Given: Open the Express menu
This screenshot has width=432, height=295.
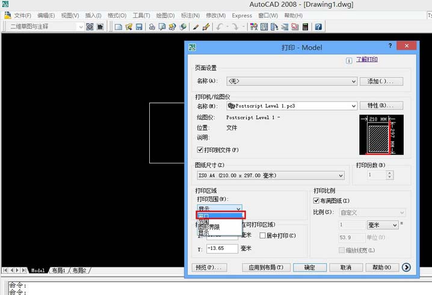Looking at the screenshot, I should [242, 16].
